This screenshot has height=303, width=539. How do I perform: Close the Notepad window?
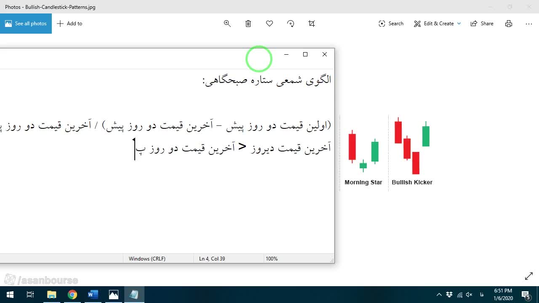click(325, 54)
